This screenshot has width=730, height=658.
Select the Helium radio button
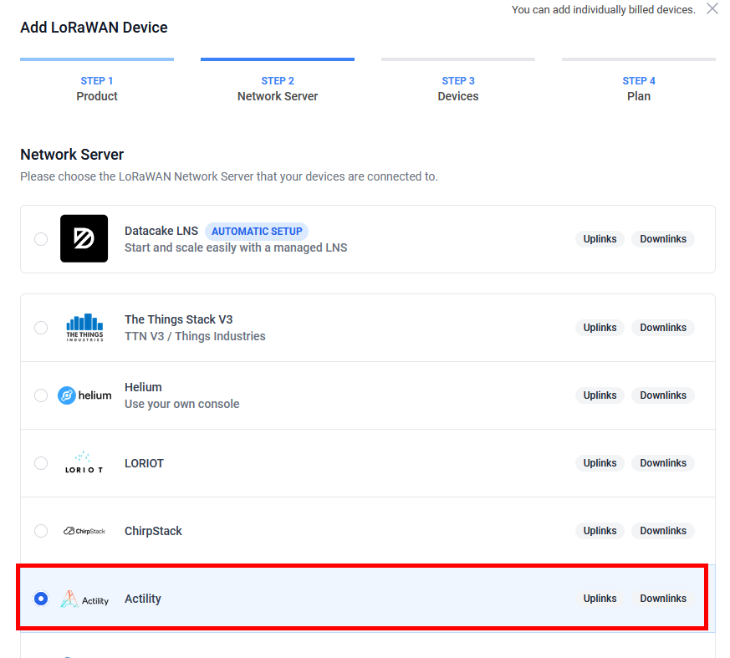point(41,395)
